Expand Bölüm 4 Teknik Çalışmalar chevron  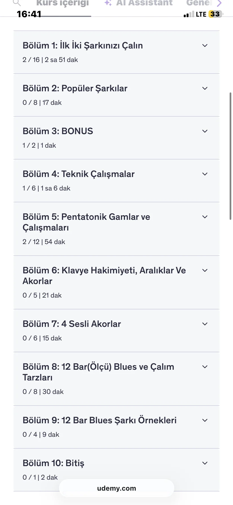pyautogui.click(x=205, y=174)
